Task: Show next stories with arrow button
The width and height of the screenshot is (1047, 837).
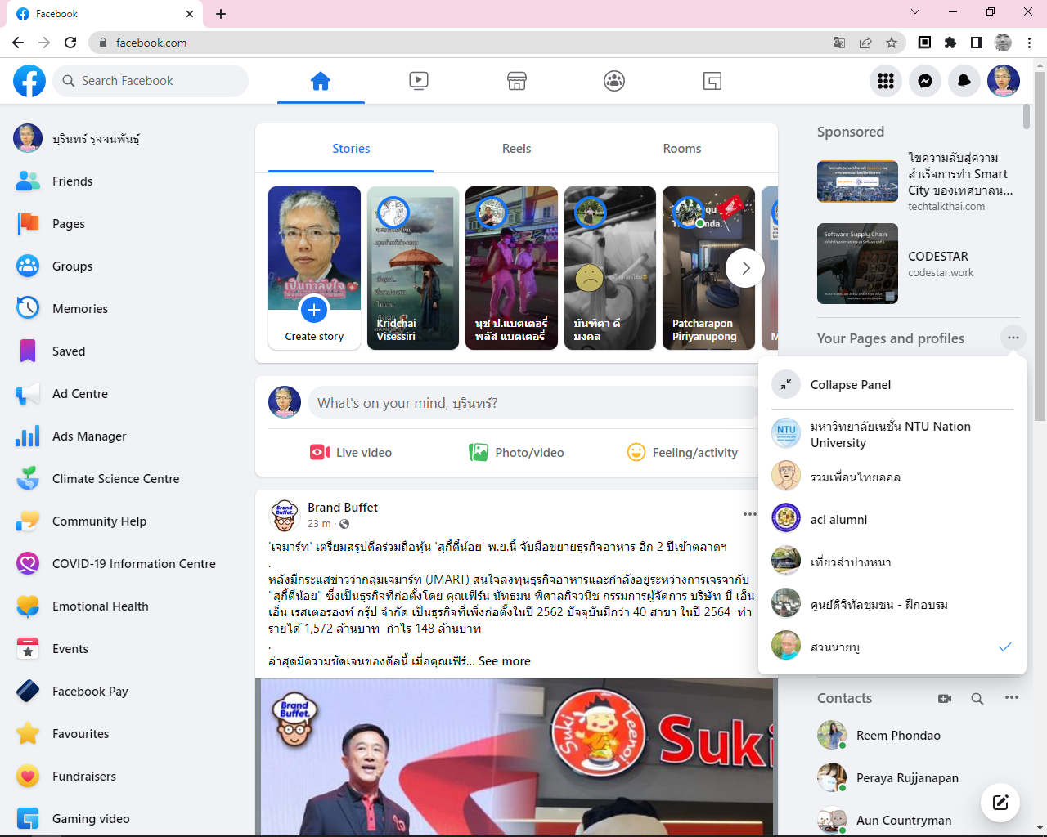Action: [745, 268]
